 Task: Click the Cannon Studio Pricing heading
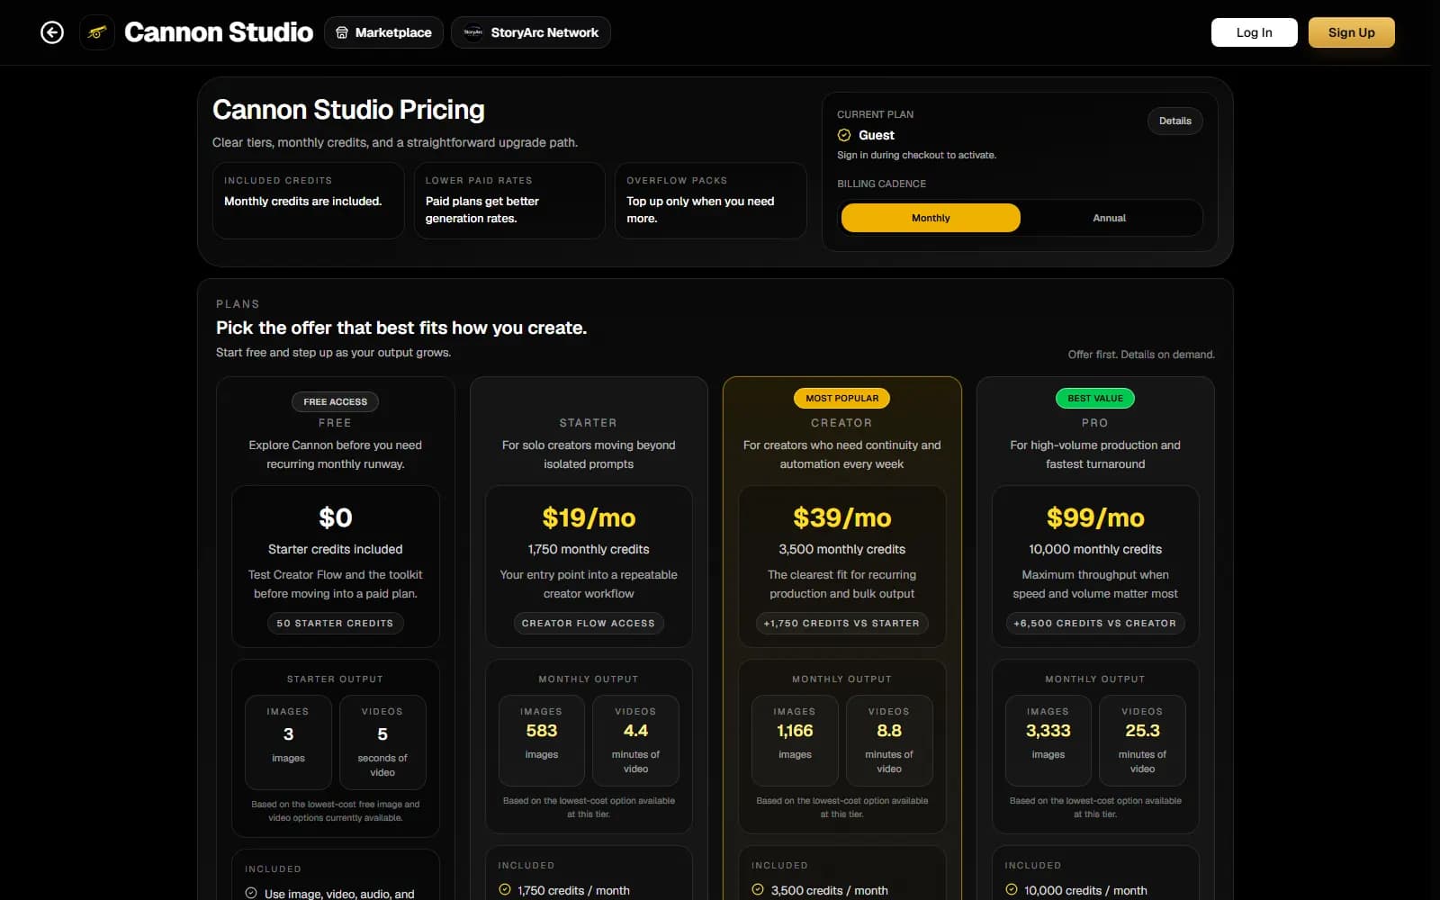click(348, 110)
